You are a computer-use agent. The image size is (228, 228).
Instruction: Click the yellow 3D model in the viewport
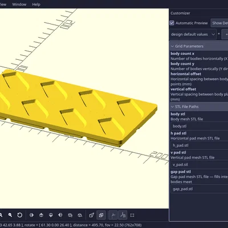76,107
